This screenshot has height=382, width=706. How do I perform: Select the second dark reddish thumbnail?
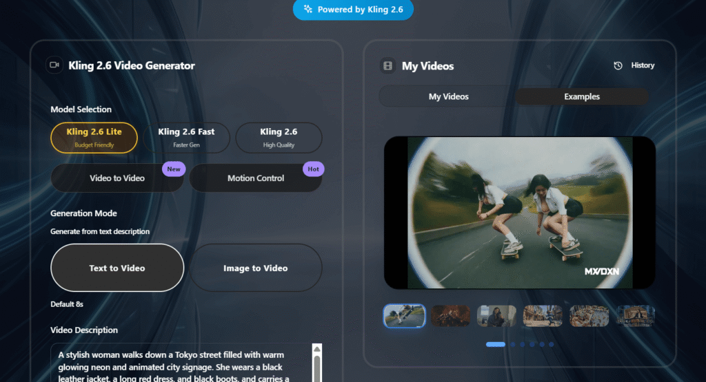(451, 316)
